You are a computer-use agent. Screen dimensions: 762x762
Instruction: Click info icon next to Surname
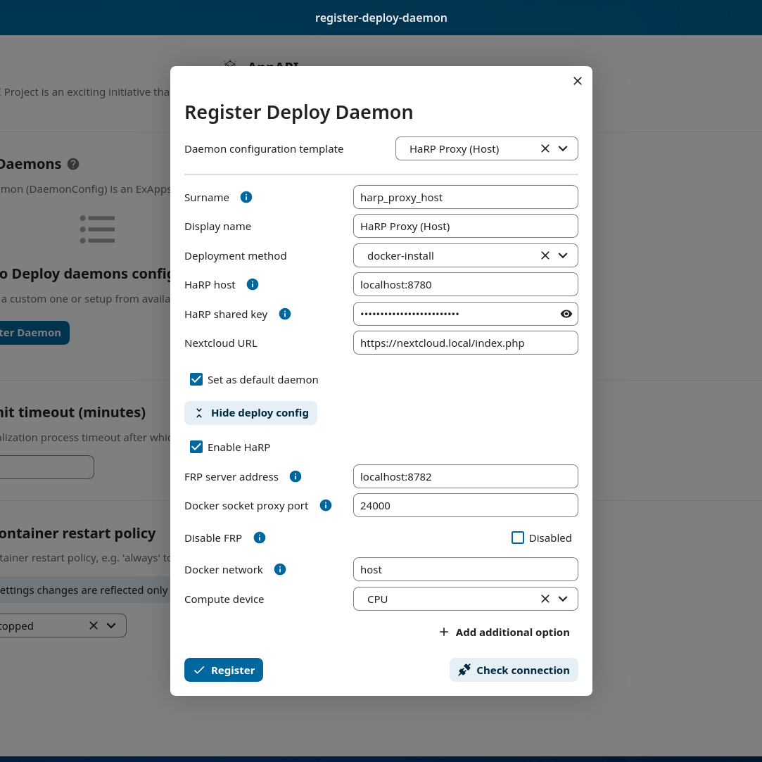tap(246, 197)
